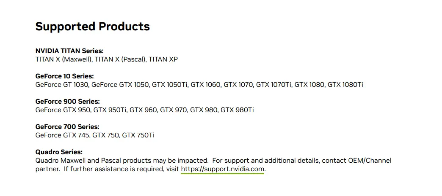The height and width of the screenshot is (196, 442).
Task: Click TITAN X (Maxwell) text
Action: 64,59
